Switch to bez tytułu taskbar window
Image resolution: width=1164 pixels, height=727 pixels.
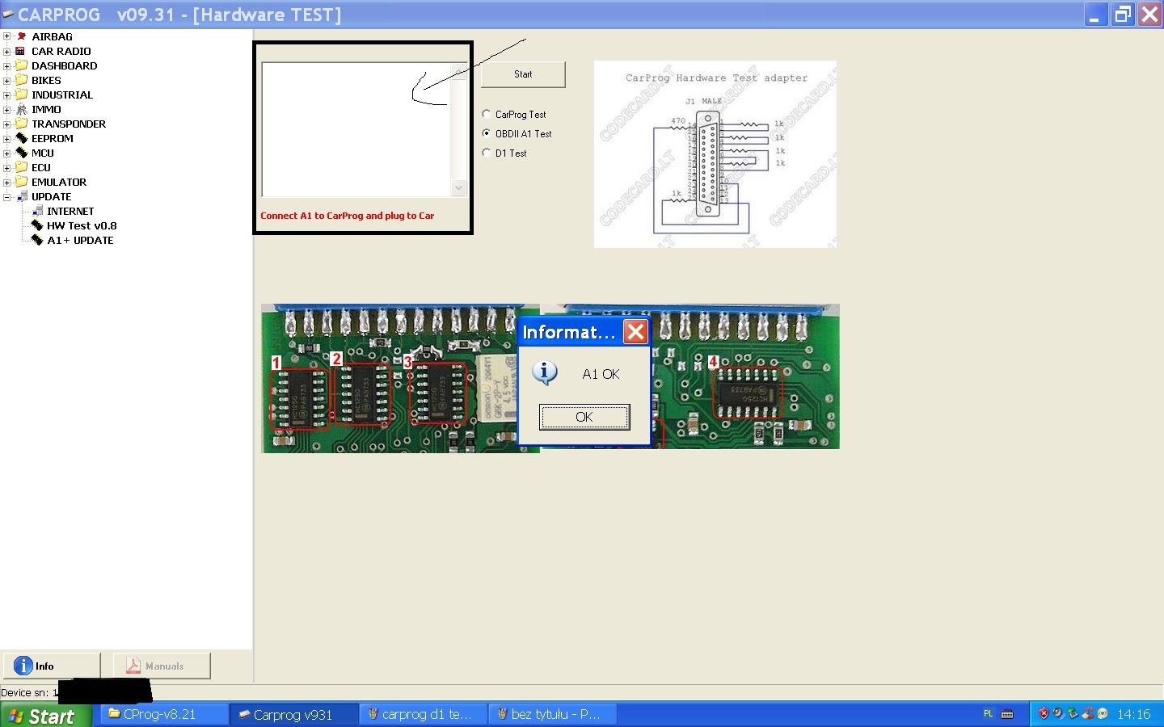553,715
